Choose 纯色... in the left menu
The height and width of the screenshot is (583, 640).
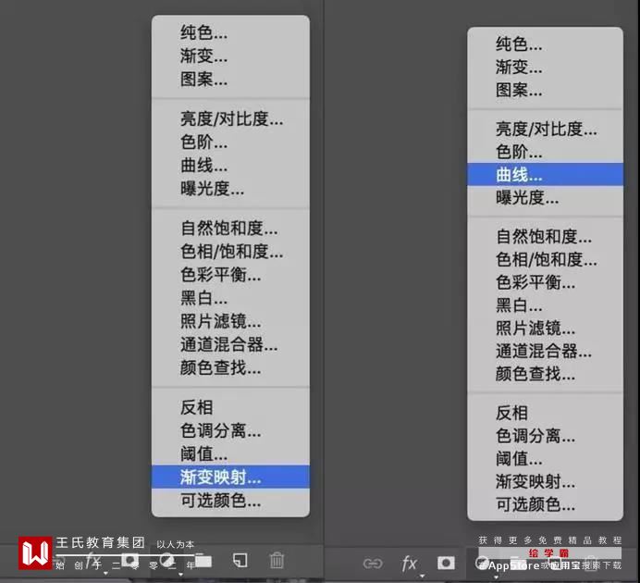pyautogui.click(x=230, y=32)
